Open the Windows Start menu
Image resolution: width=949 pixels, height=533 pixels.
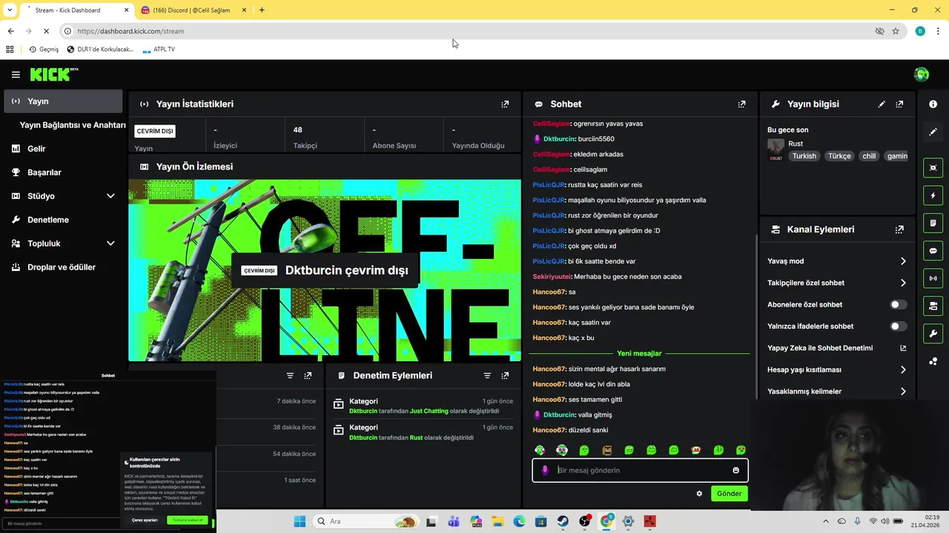[x=300, y=521]
